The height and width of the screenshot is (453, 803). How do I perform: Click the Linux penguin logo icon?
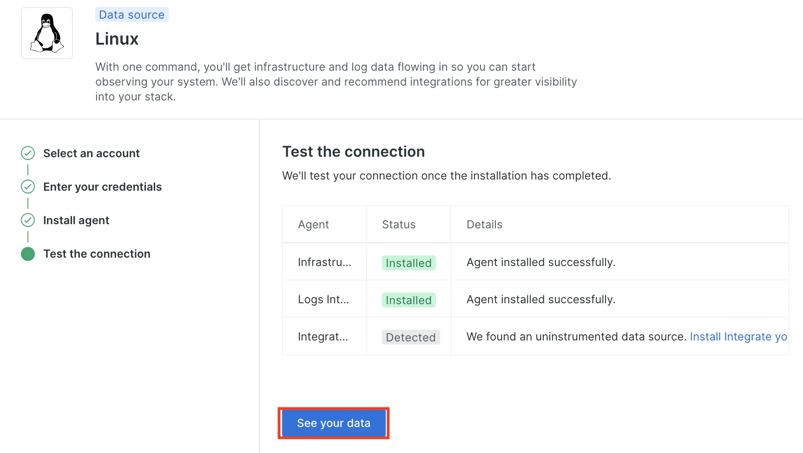click(x=47, y=33)
